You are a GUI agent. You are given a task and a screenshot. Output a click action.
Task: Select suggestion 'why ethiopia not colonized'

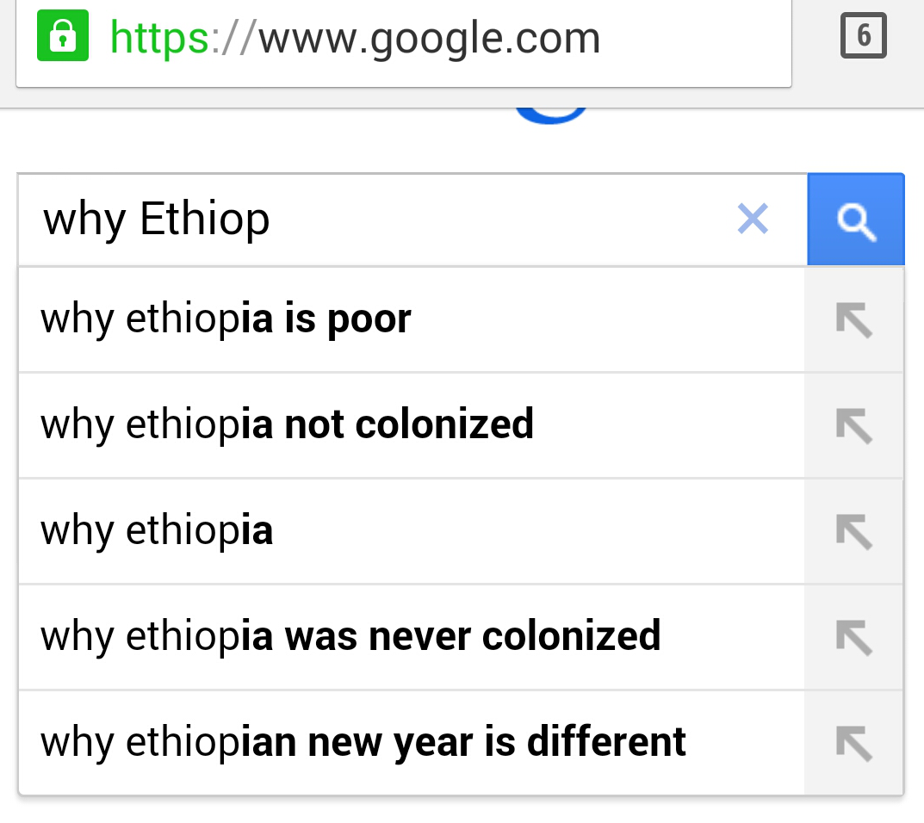[x=412, y=425]
